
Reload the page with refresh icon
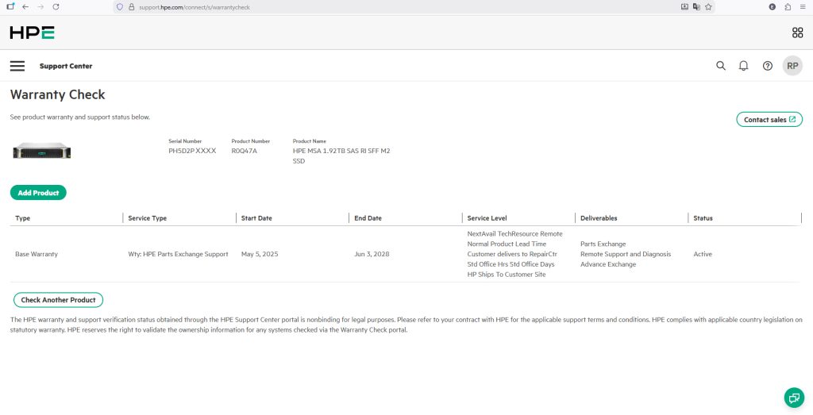[56, 6]
